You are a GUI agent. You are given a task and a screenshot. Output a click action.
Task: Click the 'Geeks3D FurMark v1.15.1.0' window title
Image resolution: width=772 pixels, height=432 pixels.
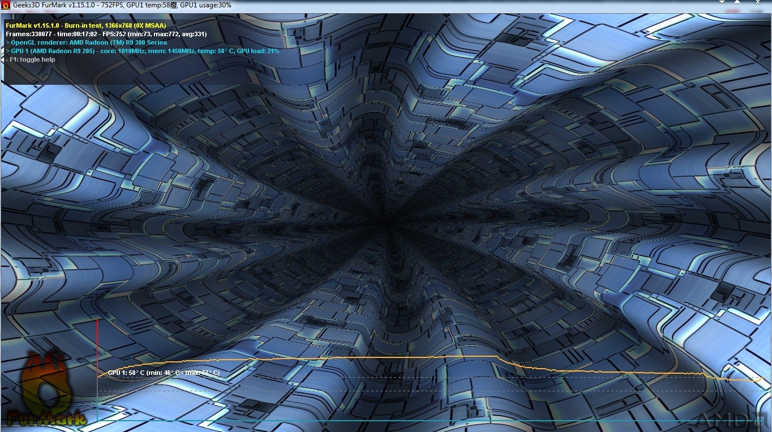pos(122,5)
